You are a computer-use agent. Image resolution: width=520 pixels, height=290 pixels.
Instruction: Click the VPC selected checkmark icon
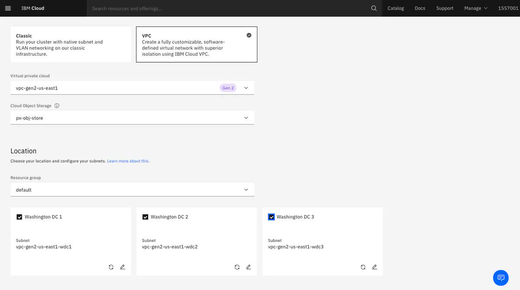click(x=249, y=35)
